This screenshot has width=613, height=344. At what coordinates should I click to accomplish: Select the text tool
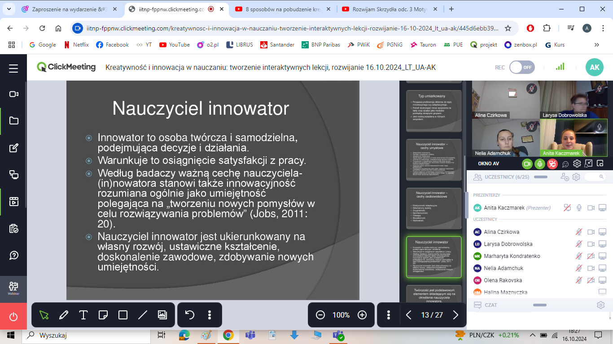click(x=83, y=315)
